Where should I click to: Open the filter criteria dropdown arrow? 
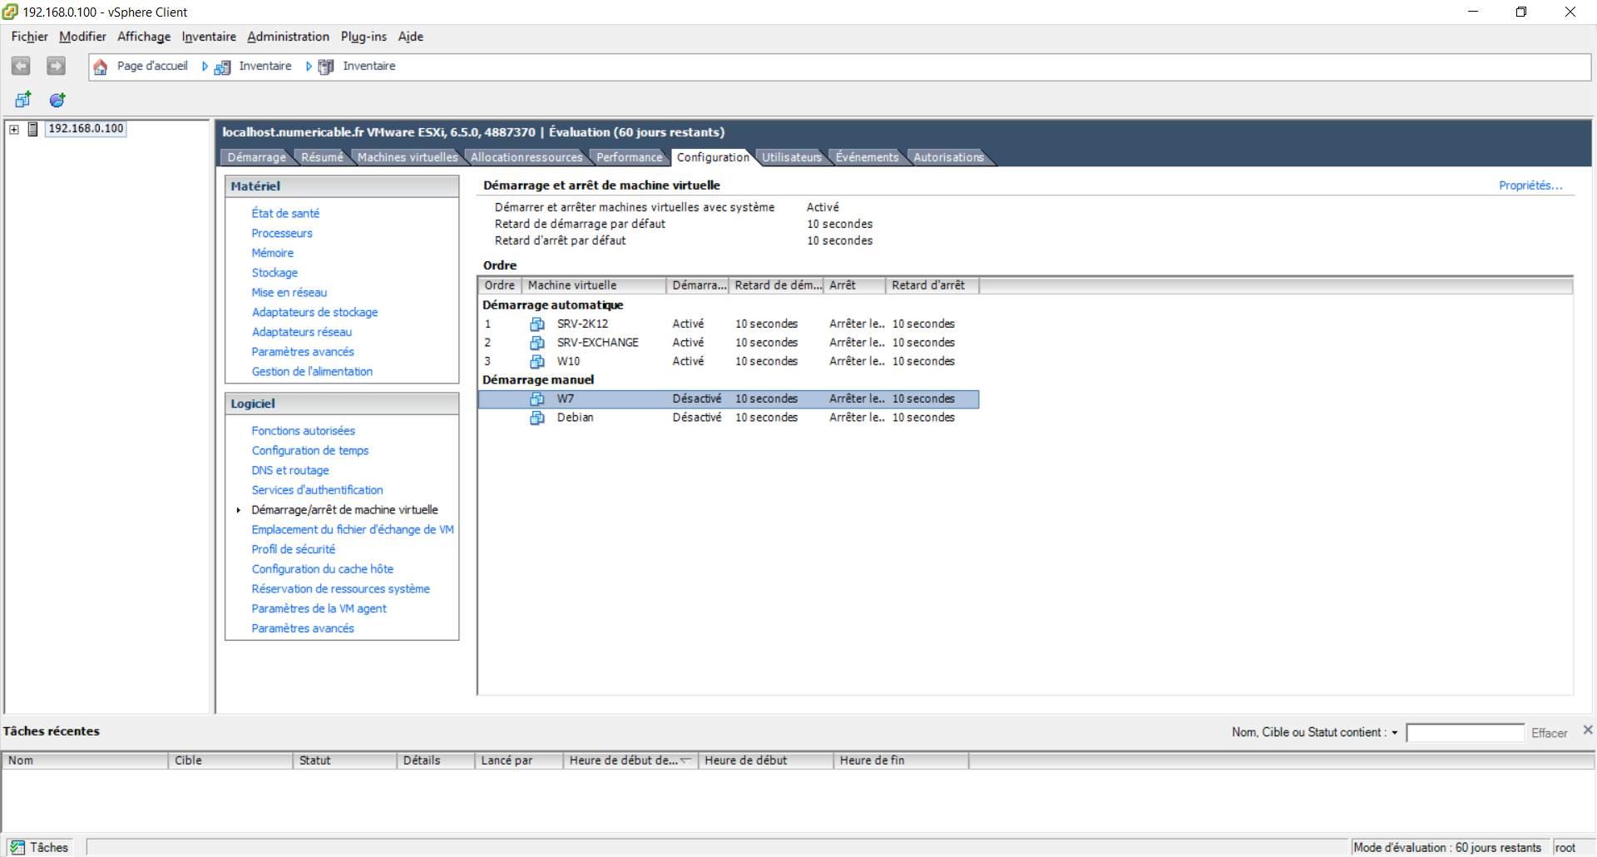[x=1395, y=733]
